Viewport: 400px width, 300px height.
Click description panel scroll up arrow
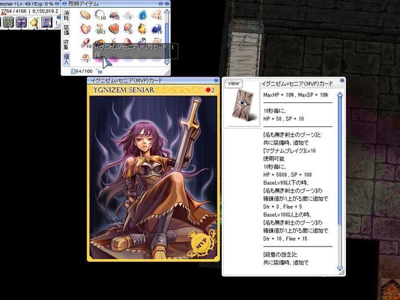(340, 95)
